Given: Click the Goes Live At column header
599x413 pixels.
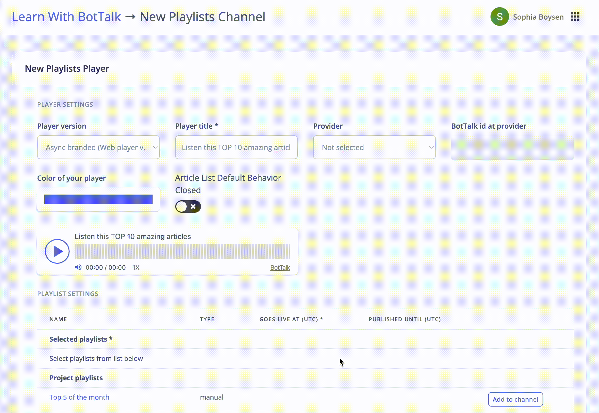Looking at the screenshot, I should click(x=291, y=319).
